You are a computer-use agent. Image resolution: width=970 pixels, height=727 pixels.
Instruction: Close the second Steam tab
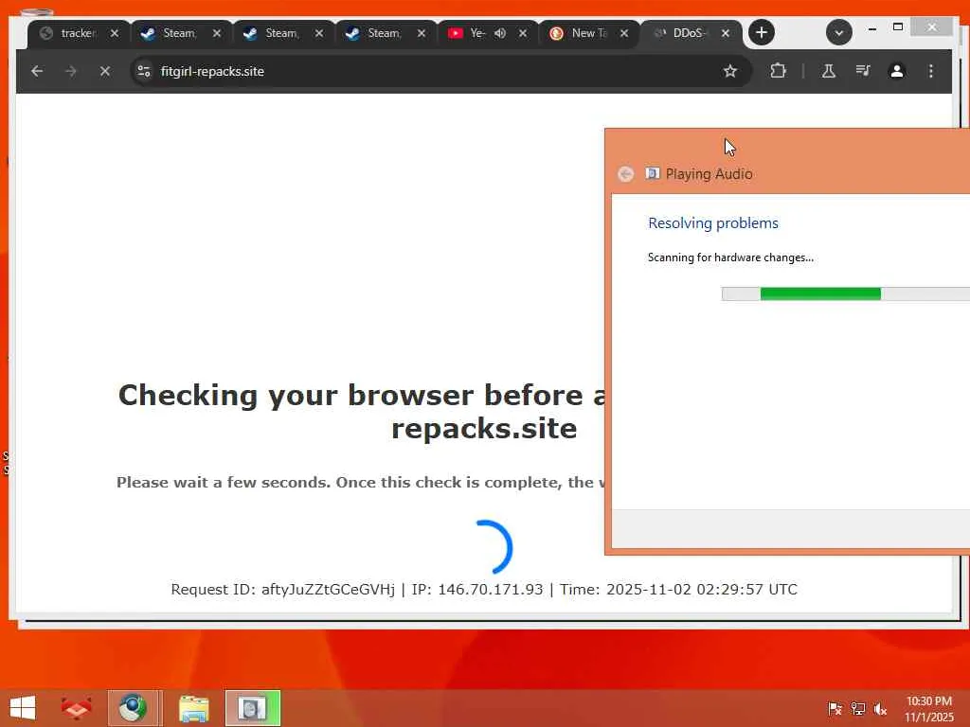[319, 33]
